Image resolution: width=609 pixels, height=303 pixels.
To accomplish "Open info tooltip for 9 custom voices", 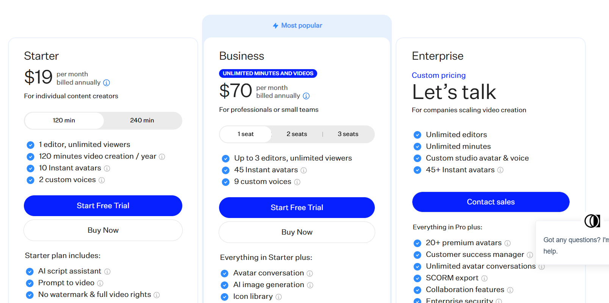I will click(x=297, y=182).
